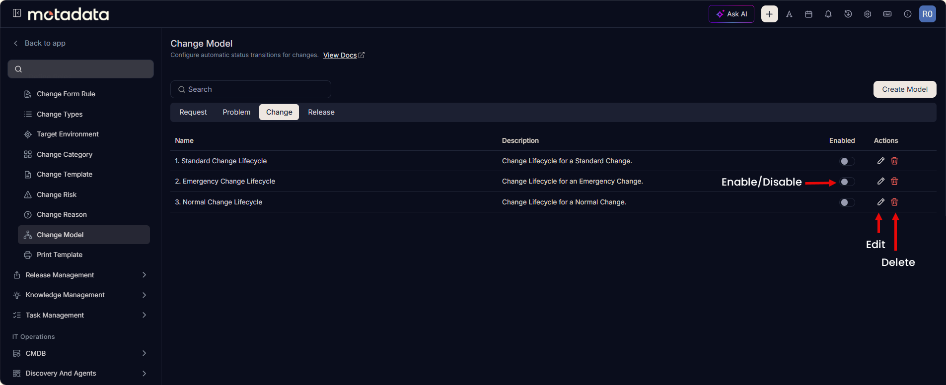Go Back to app
The height and width of the screenshot is (385, 946).
click(x=39, y=43)
